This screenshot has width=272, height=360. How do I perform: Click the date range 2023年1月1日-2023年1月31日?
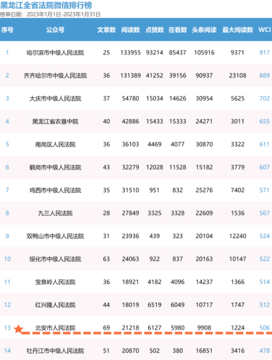pos(63,14)
